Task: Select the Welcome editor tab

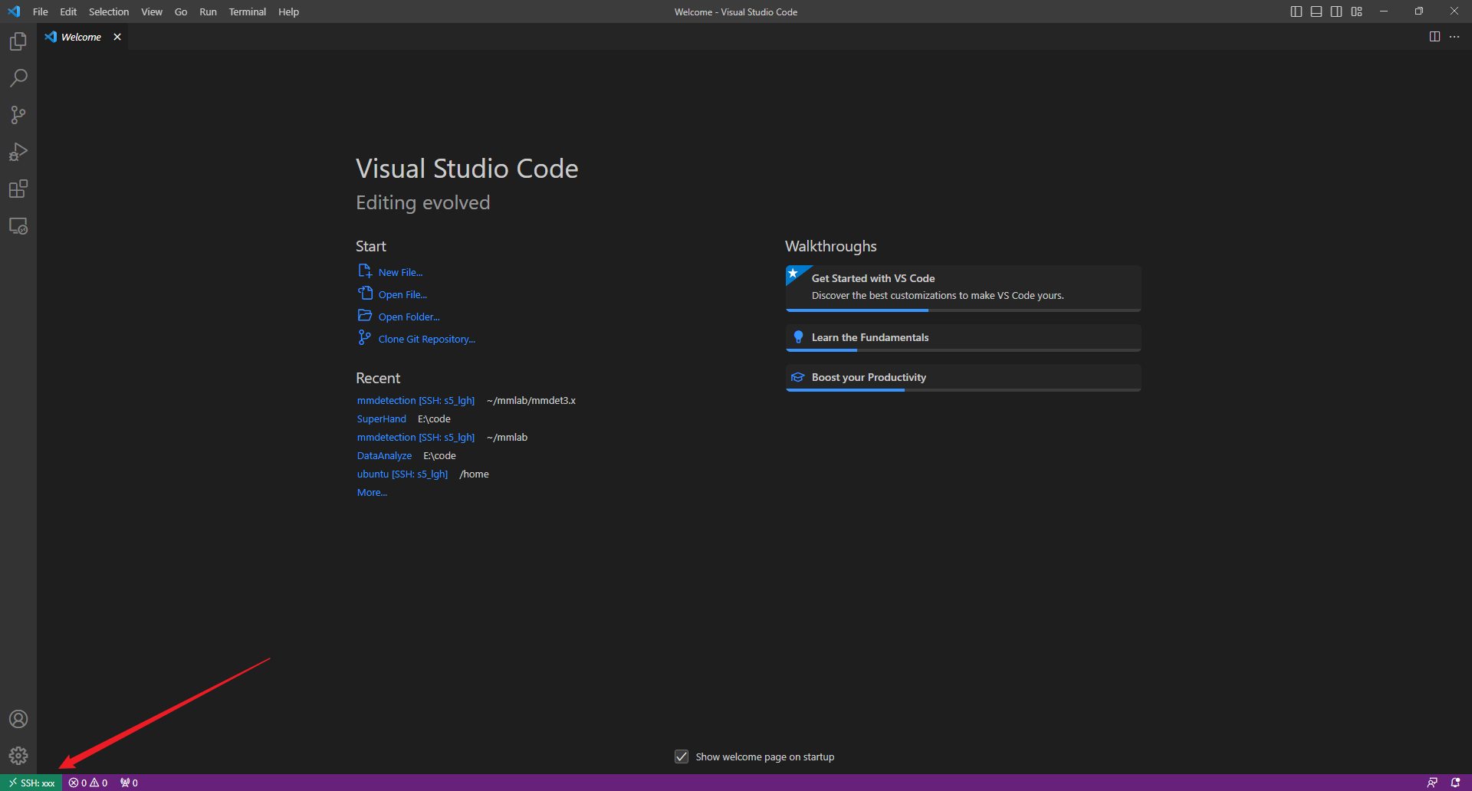Action: 81,37
